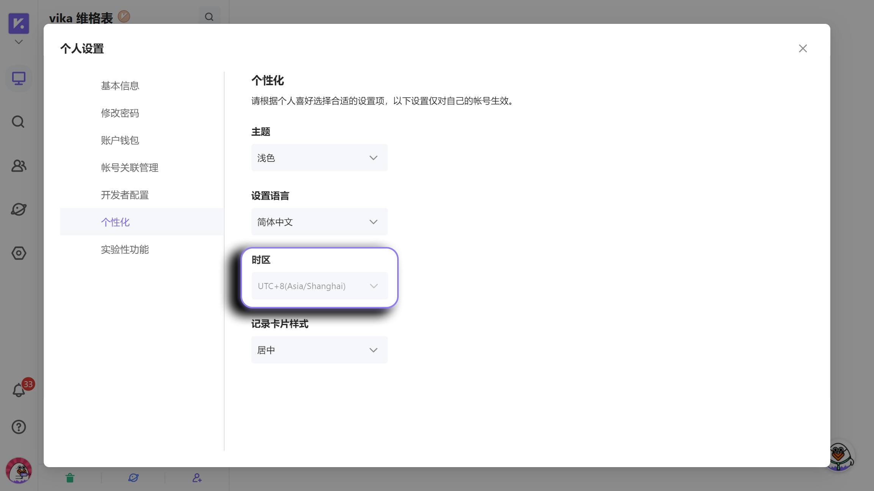Click the vika logo in top-left corner
Image resolution: width=874 pixels, height=491 pixels.
coord(19,23)
